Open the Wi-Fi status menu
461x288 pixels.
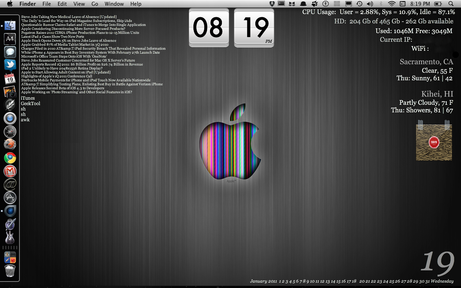point(392,4)
